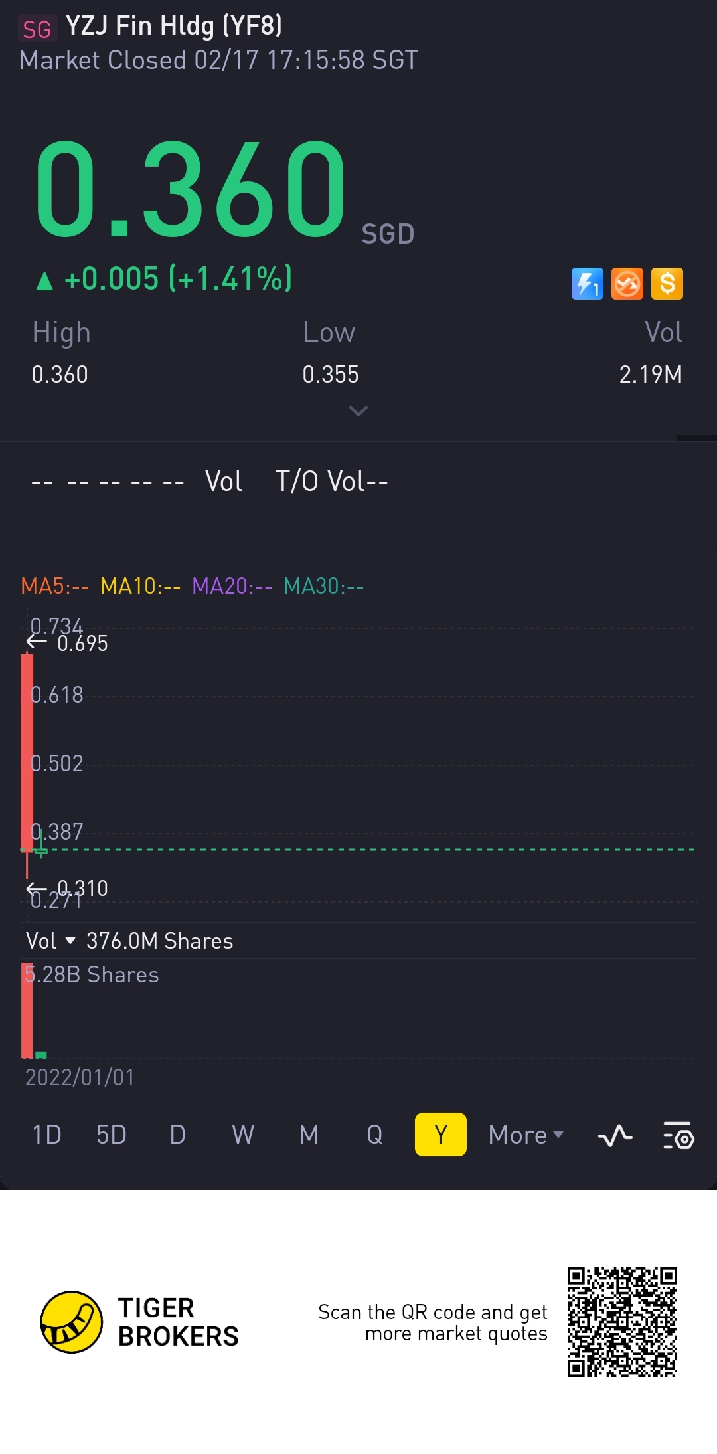
Task: Expand quote details with down chevron
Action: (358, 411)
